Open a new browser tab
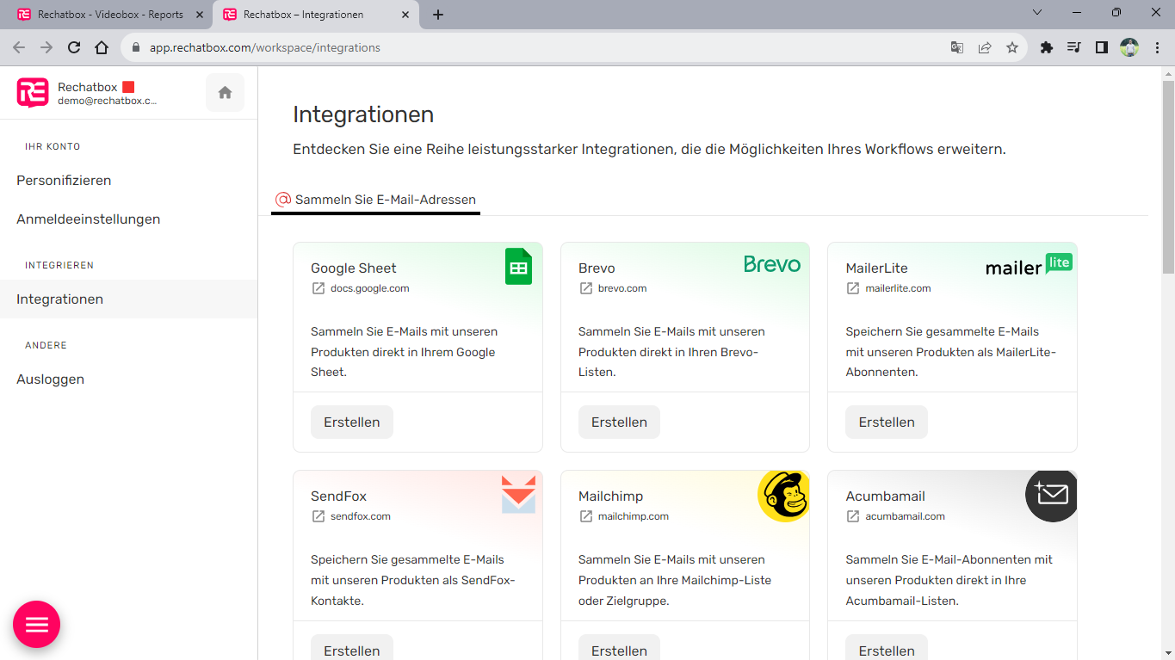 438,15
